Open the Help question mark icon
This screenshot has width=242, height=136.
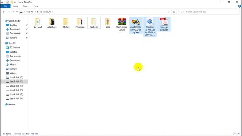pyautogui.click(x=239, y=6)
